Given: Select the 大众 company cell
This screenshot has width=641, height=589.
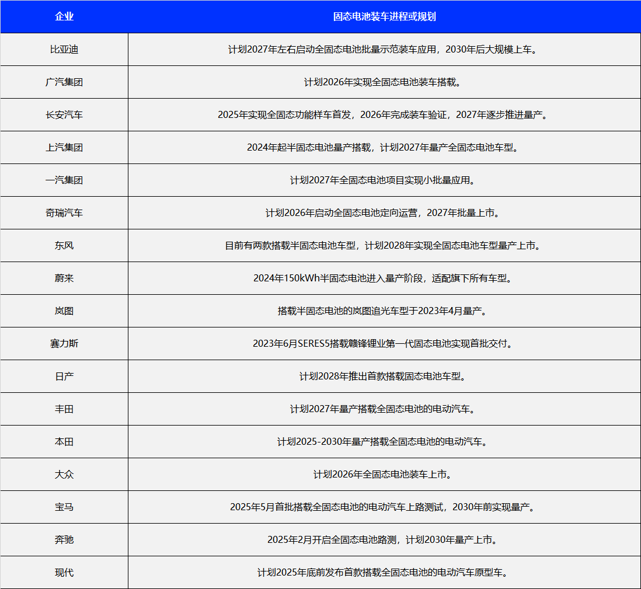Looking at the screenshot, I should tap(64, 475).
